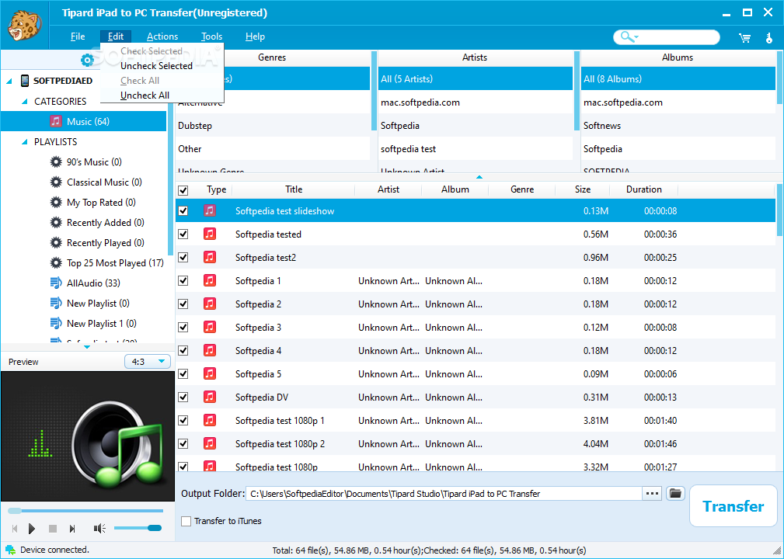
Task: Sort by Artist column header
Action: tap(389, 189)
